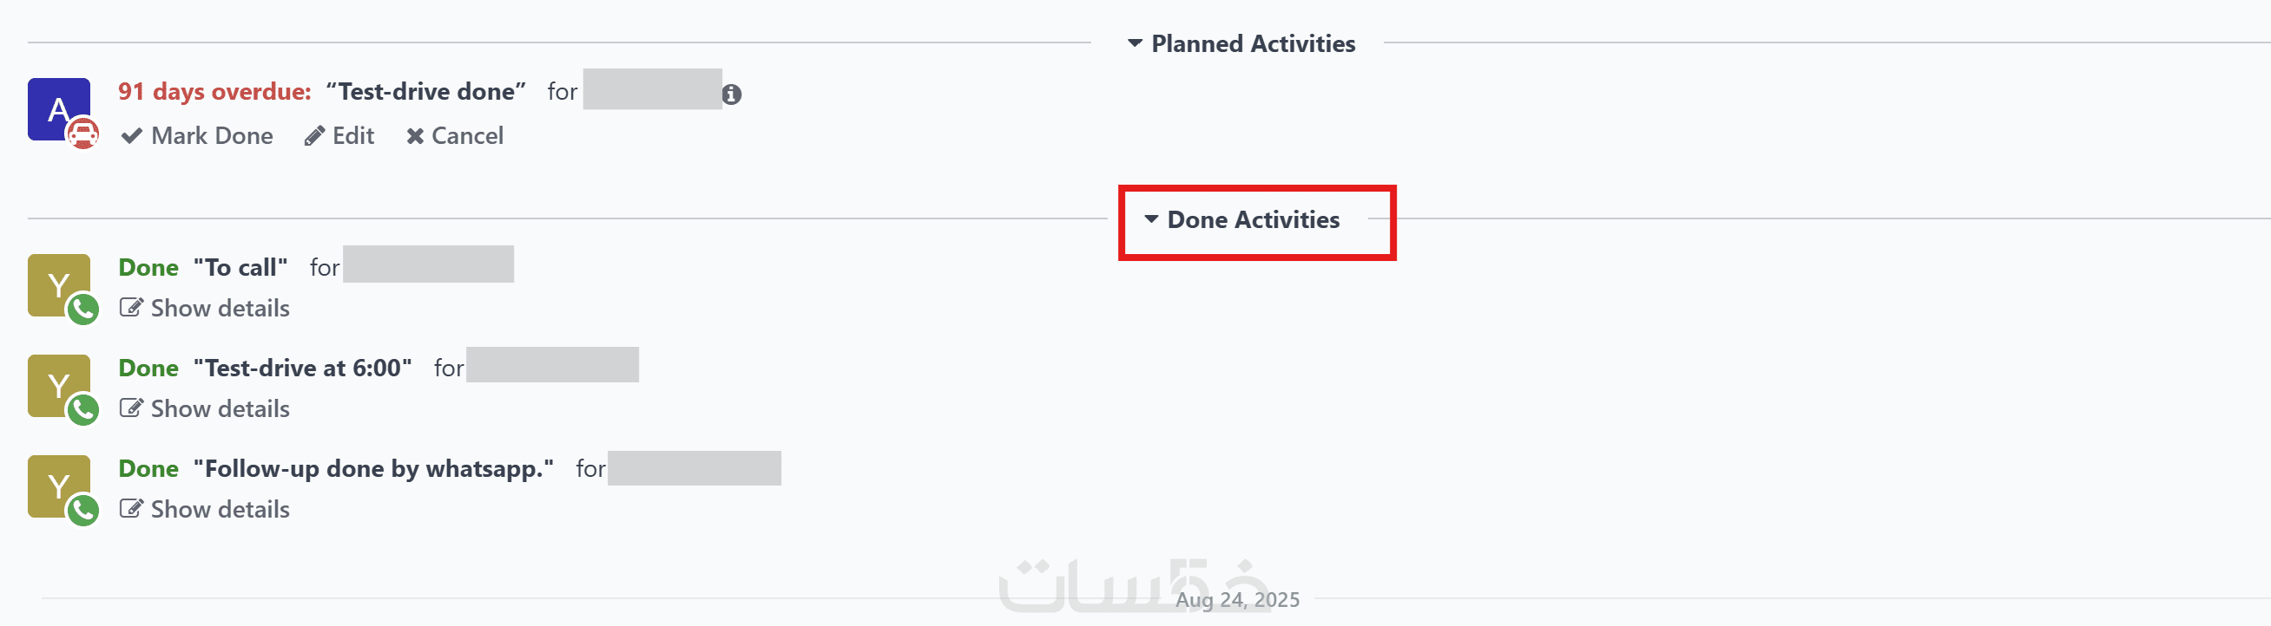The width and height of the screenshot is (2271, 626).
Task: Click the phone badge on 'Test-drive at 6:00'
Action: coord(82,409)
